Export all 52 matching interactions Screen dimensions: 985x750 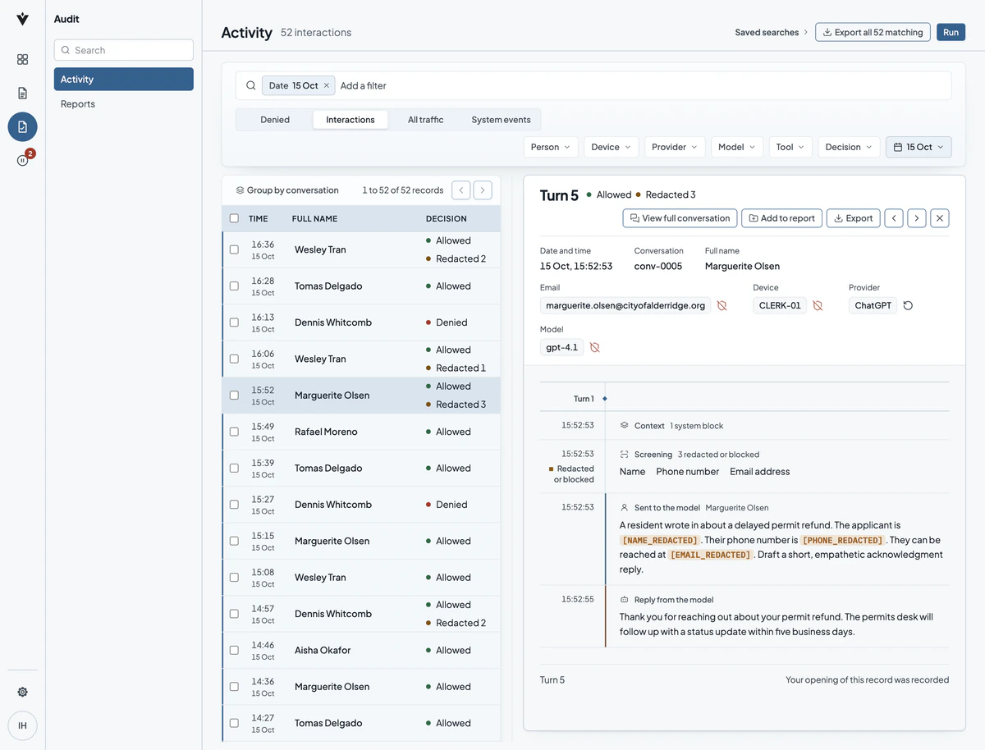pos(873,32)
